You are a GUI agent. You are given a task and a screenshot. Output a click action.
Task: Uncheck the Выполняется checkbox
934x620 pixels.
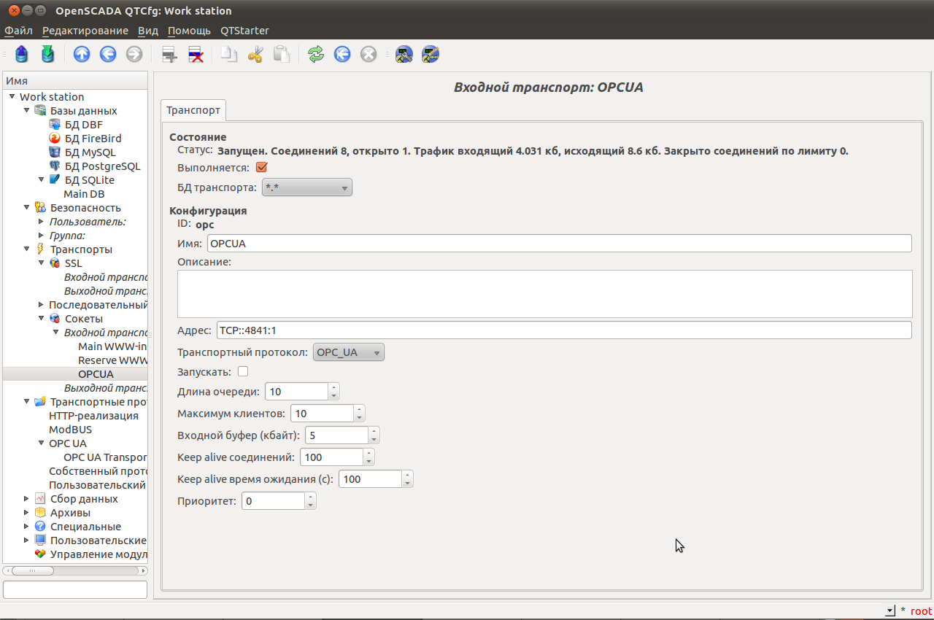point(261,168)
